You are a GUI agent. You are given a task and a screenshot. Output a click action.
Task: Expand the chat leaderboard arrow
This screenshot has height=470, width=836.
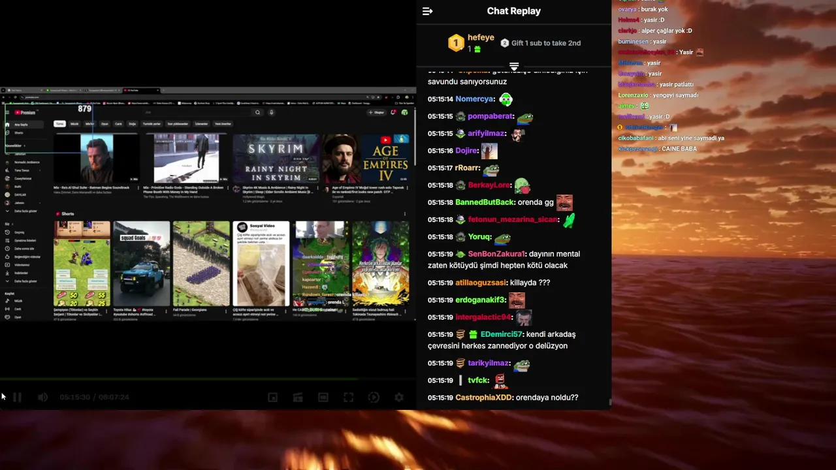tap(514, 67)
